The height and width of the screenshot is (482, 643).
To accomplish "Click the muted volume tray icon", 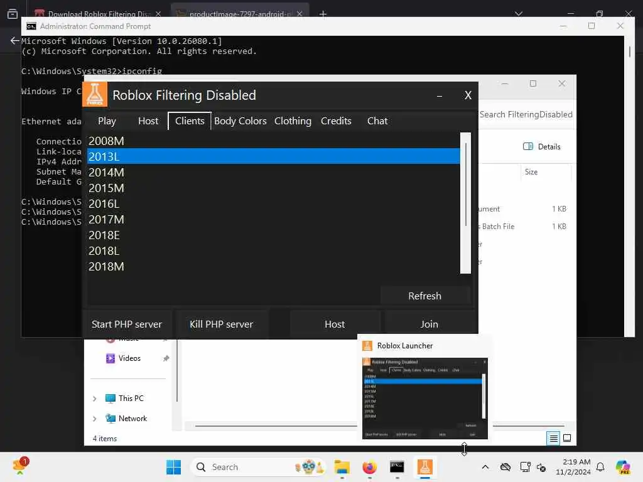I will click(x=541, y=467).
